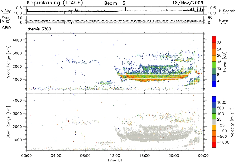235x162 pixels.
Task: Click "Slant Range [km]" label of power panel
Action: [8, 62]
